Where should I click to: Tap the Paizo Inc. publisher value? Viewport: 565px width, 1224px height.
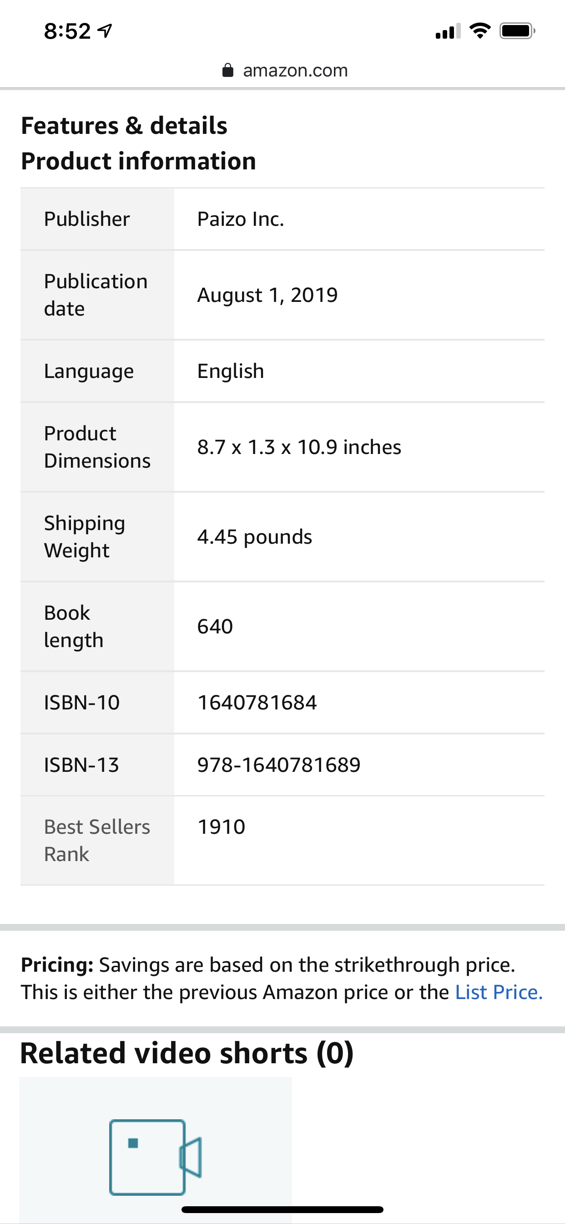coord(240,219)
